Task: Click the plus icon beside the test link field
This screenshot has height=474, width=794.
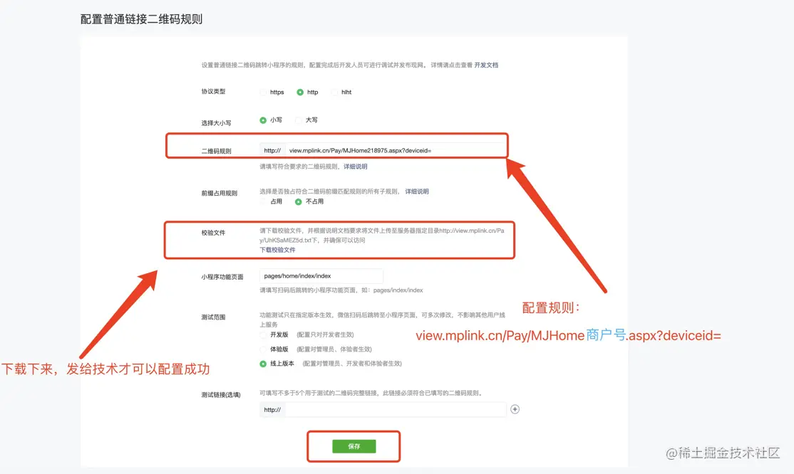Action: (x=515, y=409)
